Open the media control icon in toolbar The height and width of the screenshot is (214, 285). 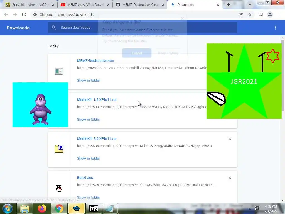[261, 14]
